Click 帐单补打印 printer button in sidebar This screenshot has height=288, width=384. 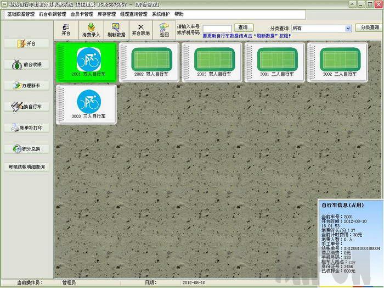coord(26,128)
